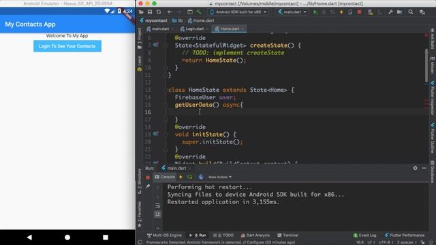This screenshot has height=245, width=436.
Task: Click lib folder breadcrumb
Action: [x=177, y=20]
